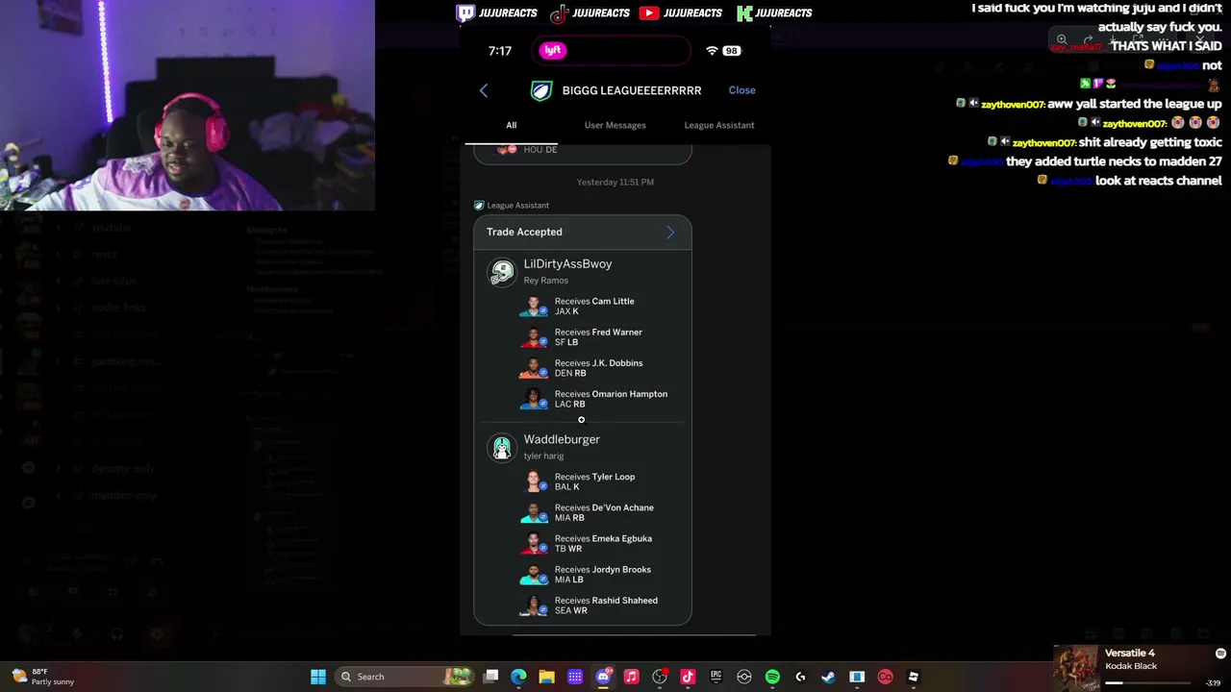Click the 'Yesterday 11:51 PM' timestamp

[615, 182]
